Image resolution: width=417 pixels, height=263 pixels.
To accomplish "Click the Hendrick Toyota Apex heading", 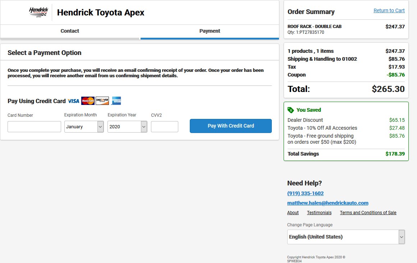I will point(101,13).
